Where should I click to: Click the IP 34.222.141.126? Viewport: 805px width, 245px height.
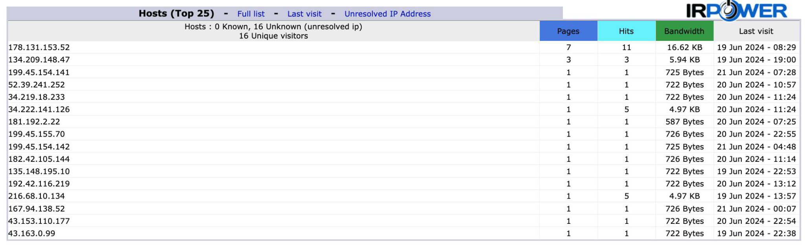[39, 109]
